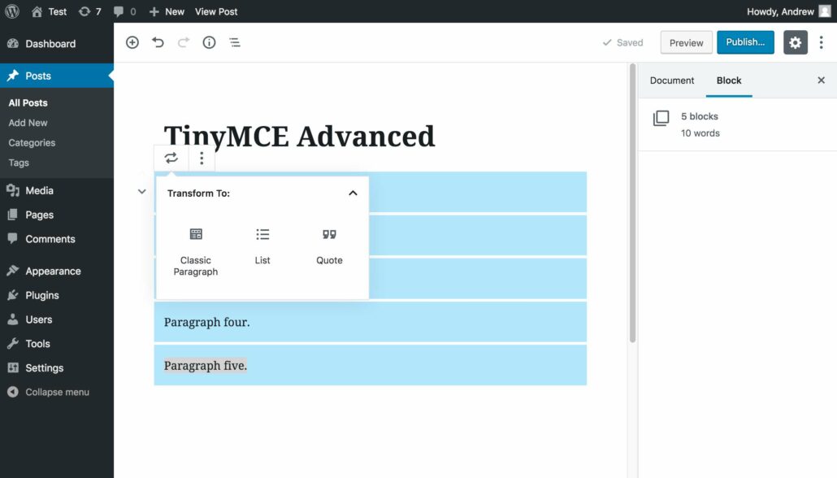Image resolution: width=837 pixels, height=478 pixels.
Task: Collapse the Transform To panel
Action: (353, 193)
